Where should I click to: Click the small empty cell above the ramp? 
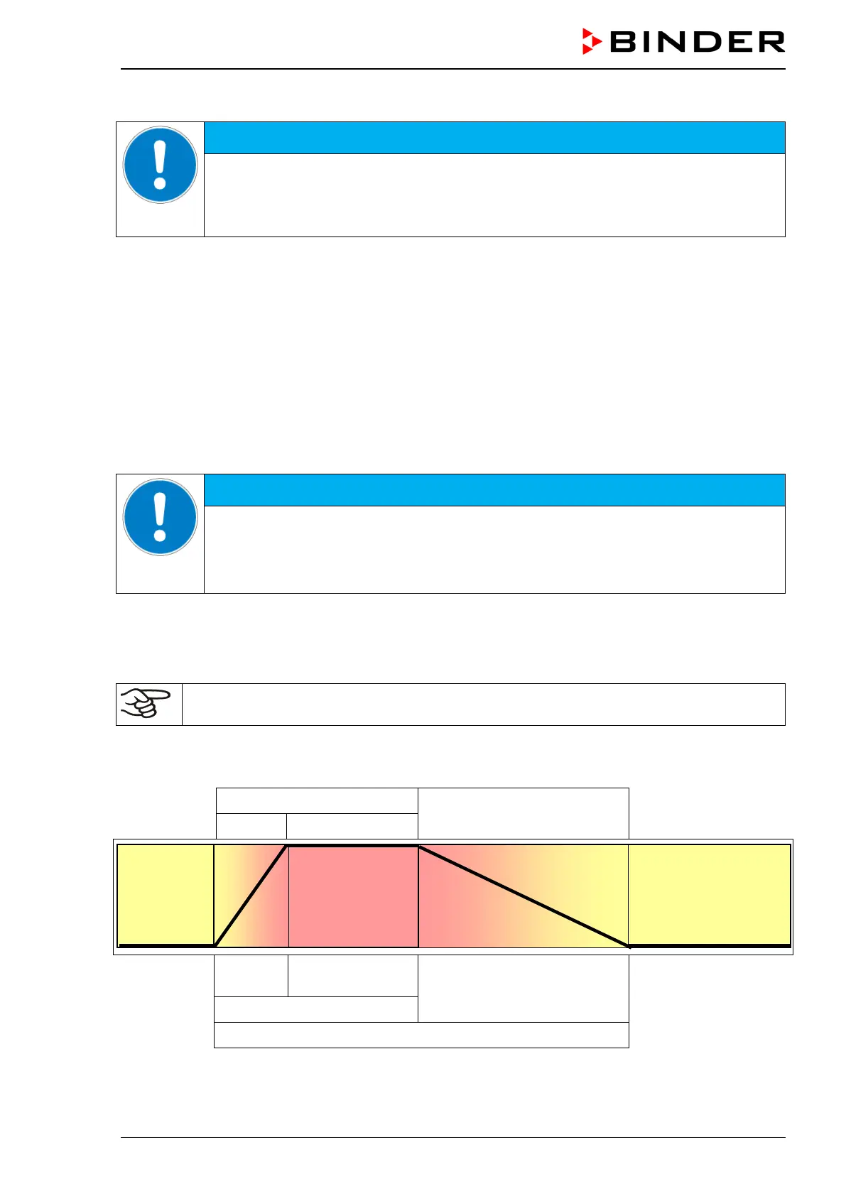pyautogui.click(x=251, y=826)
